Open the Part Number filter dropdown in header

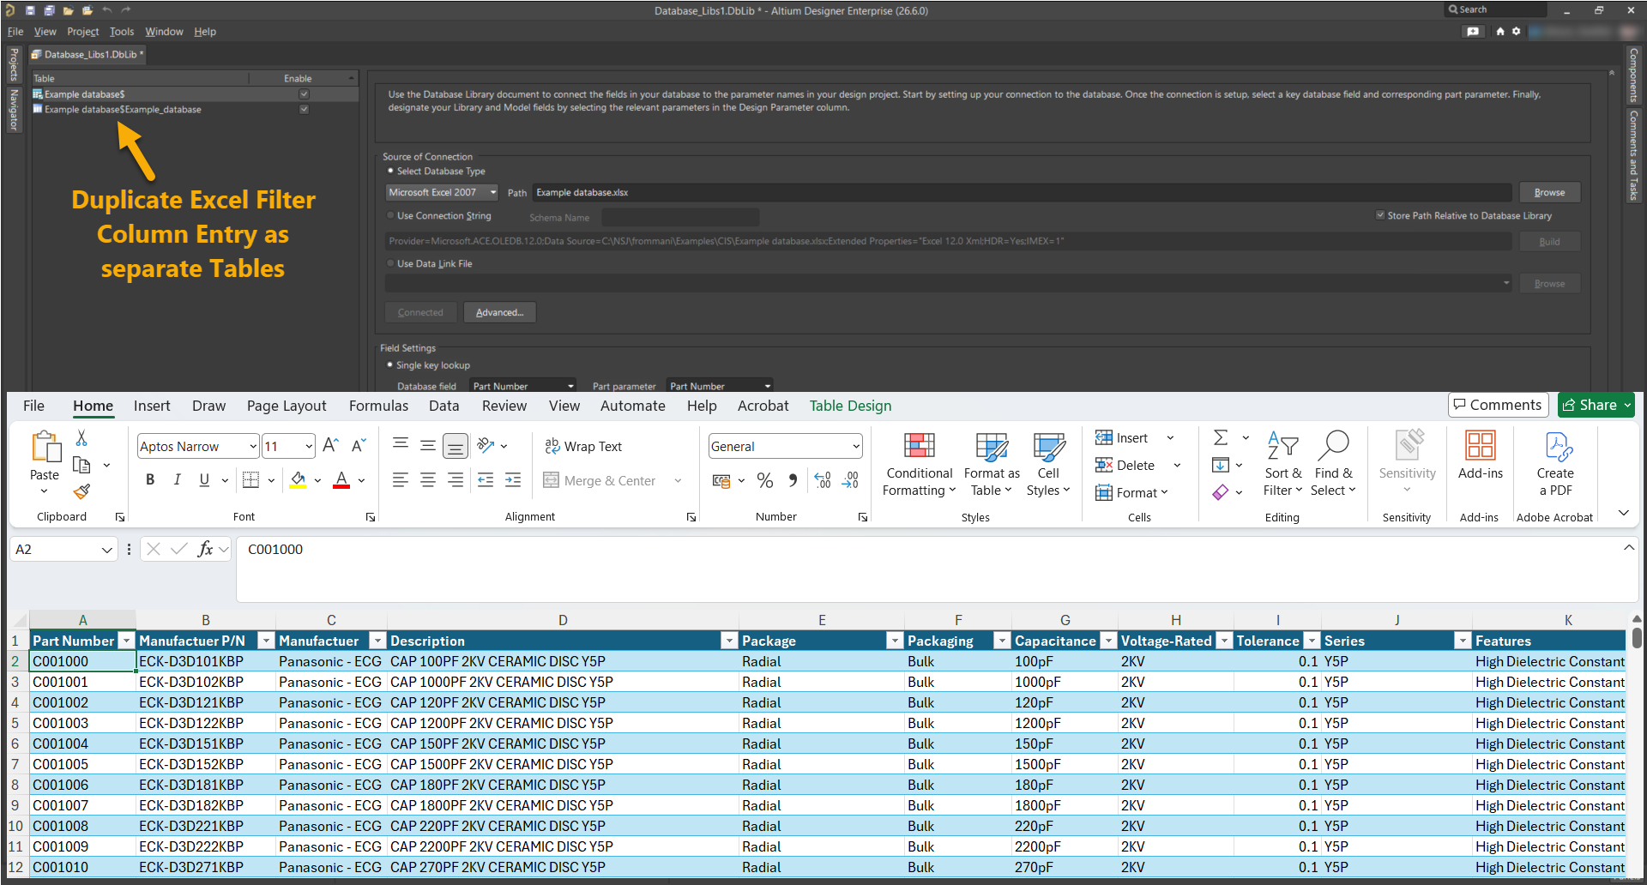point(126,641)
